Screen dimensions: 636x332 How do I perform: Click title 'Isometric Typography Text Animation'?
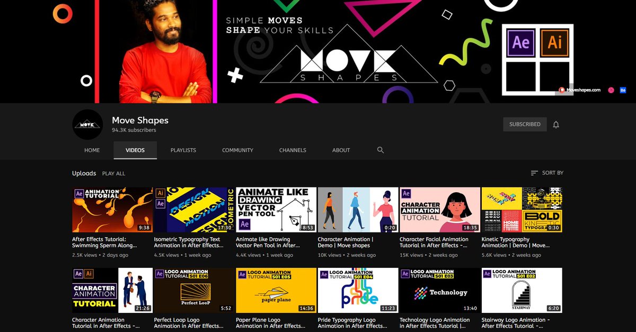(188, 242)
